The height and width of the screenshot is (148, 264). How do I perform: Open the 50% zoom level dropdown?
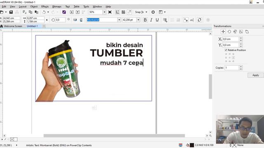pyautogui.click(x=104, y=12)
